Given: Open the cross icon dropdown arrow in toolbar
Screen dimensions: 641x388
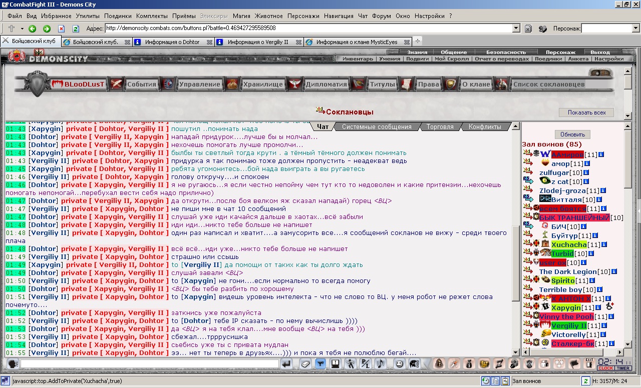Looking at the screenshot, I should click(22, 28).
